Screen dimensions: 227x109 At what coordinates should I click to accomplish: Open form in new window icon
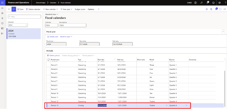tap(225, 9)
